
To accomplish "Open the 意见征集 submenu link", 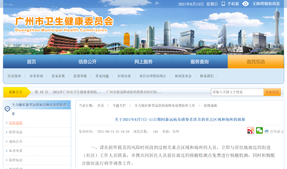I will (x=58, y=76).
